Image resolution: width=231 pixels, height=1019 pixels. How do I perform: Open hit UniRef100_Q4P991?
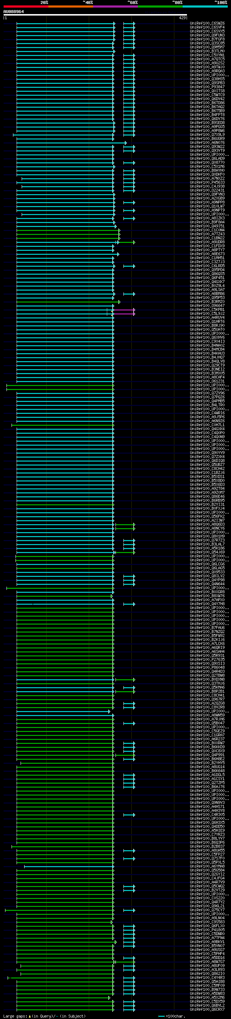[x=207, y=755]
